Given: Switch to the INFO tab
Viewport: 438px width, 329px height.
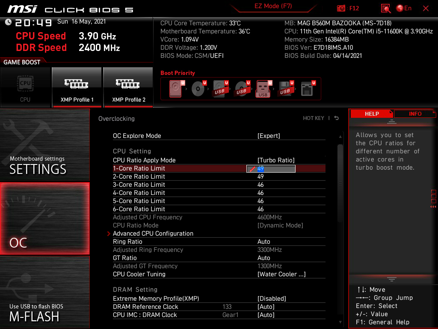Looking at the screenshot, I should pos(415,114).
